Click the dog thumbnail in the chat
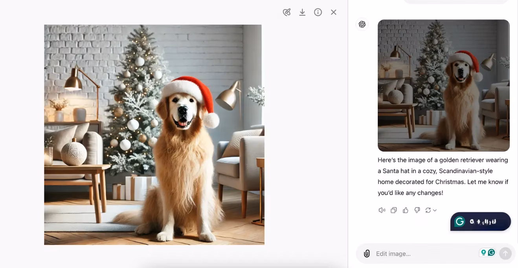This screenshot has height=268, width=518. click(x=443, y=85)
